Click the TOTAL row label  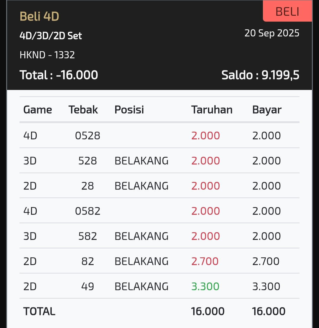pyautogui.click(x=39, y=311)
